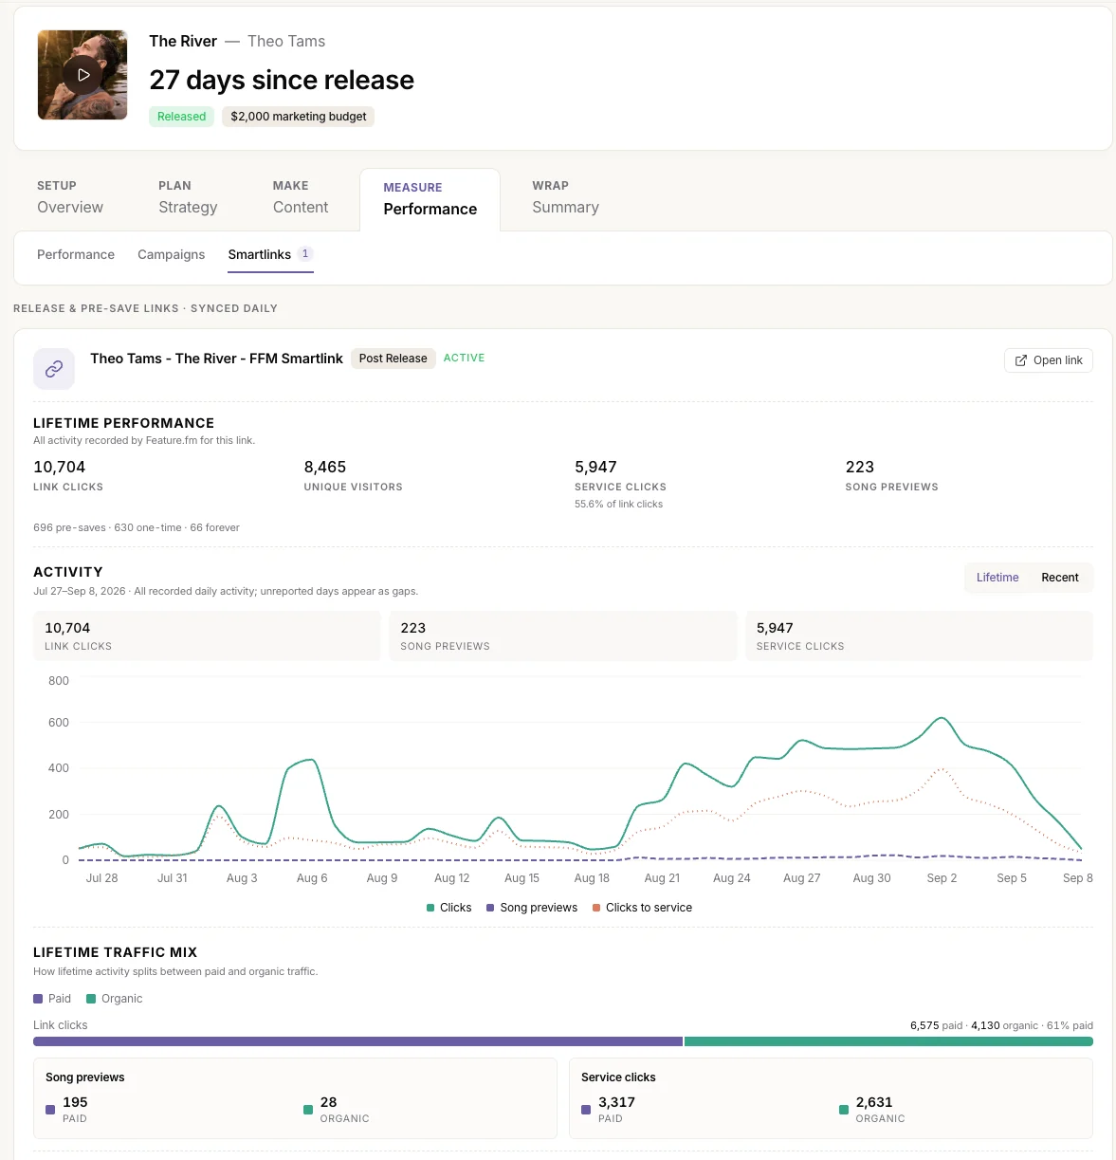Toggle the Clicks to service legend entry
Viewport: 1116px width, 1160px height.
[643, 908]
